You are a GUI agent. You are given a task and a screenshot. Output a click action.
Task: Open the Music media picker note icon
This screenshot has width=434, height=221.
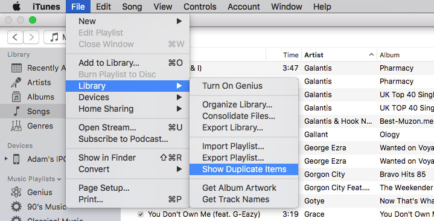tap(54, 37)
